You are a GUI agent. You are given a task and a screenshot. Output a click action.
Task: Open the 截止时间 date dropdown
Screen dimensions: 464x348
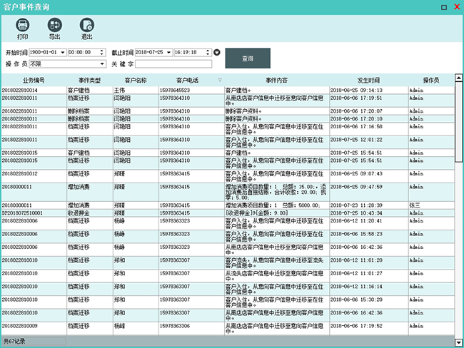pos(168,52)
